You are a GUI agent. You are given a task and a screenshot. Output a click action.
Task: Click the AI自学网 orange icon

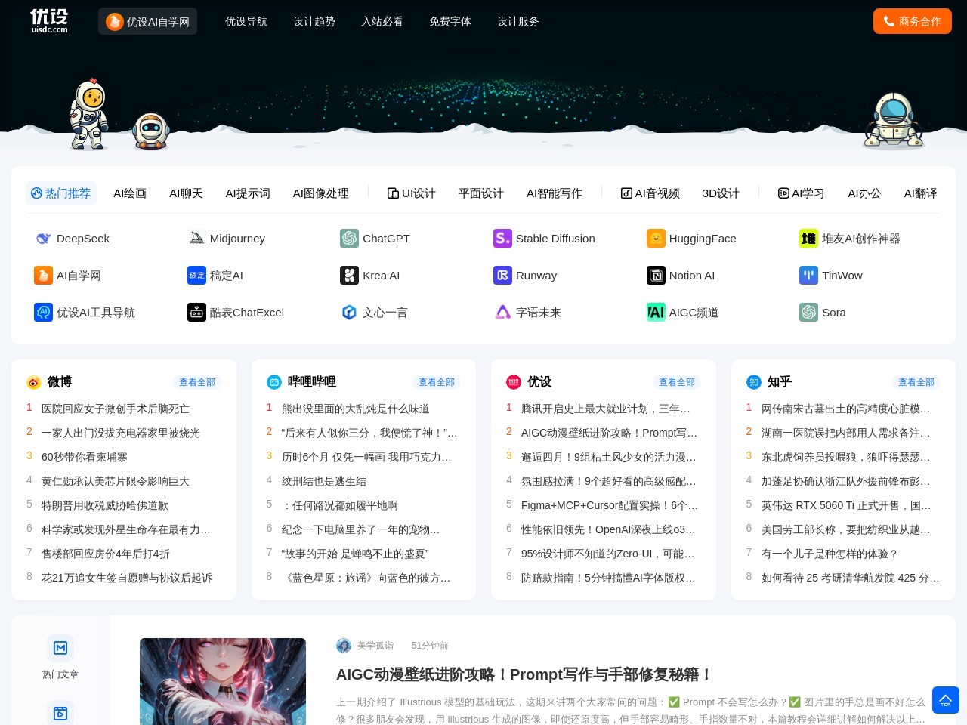point(43,276)
